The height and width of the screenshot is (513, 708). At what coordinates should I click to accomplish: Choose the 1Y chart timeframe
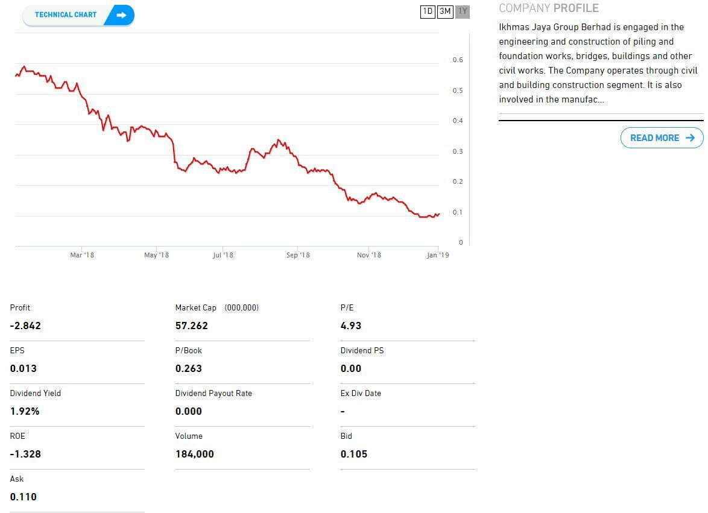point(463,11)
